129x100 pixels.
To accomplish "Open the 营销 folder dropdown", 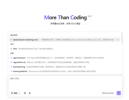I will tap(15, 93).
